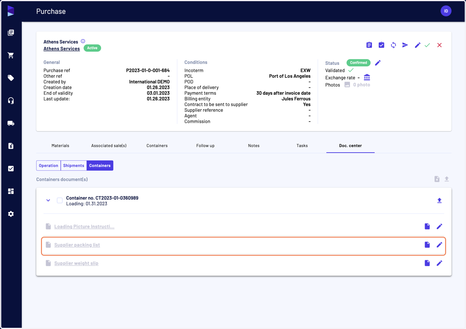The width and height of the screenshot is (466, 329).
Task: Click the info icon next to Athens Services
Action: pyautogui.click(x=83, y=41)
